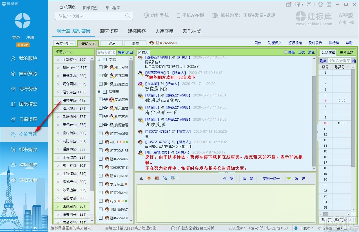Check the box for user ytb
The width and height of the screenshot is (359, 232).
coord(101,142)
